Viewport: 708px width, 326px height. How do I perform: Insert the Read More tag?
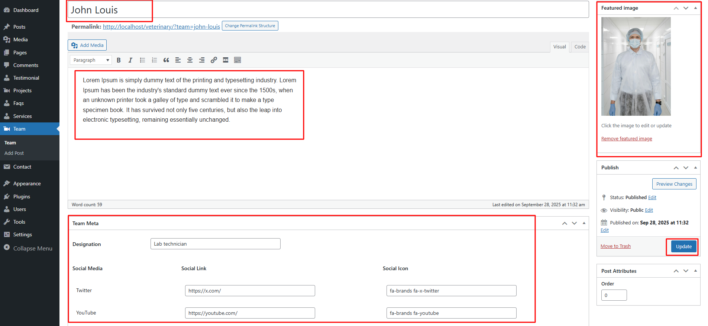[226, 60]
